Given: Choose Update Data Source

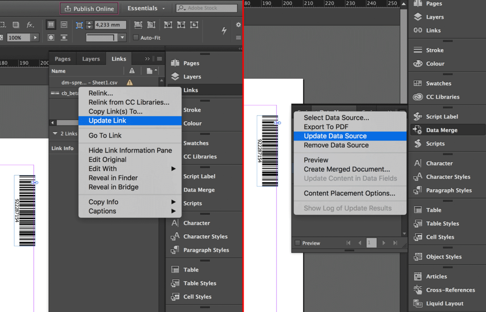Looking at the screenshot, I should pyautogui.click(x=350, y=136).
